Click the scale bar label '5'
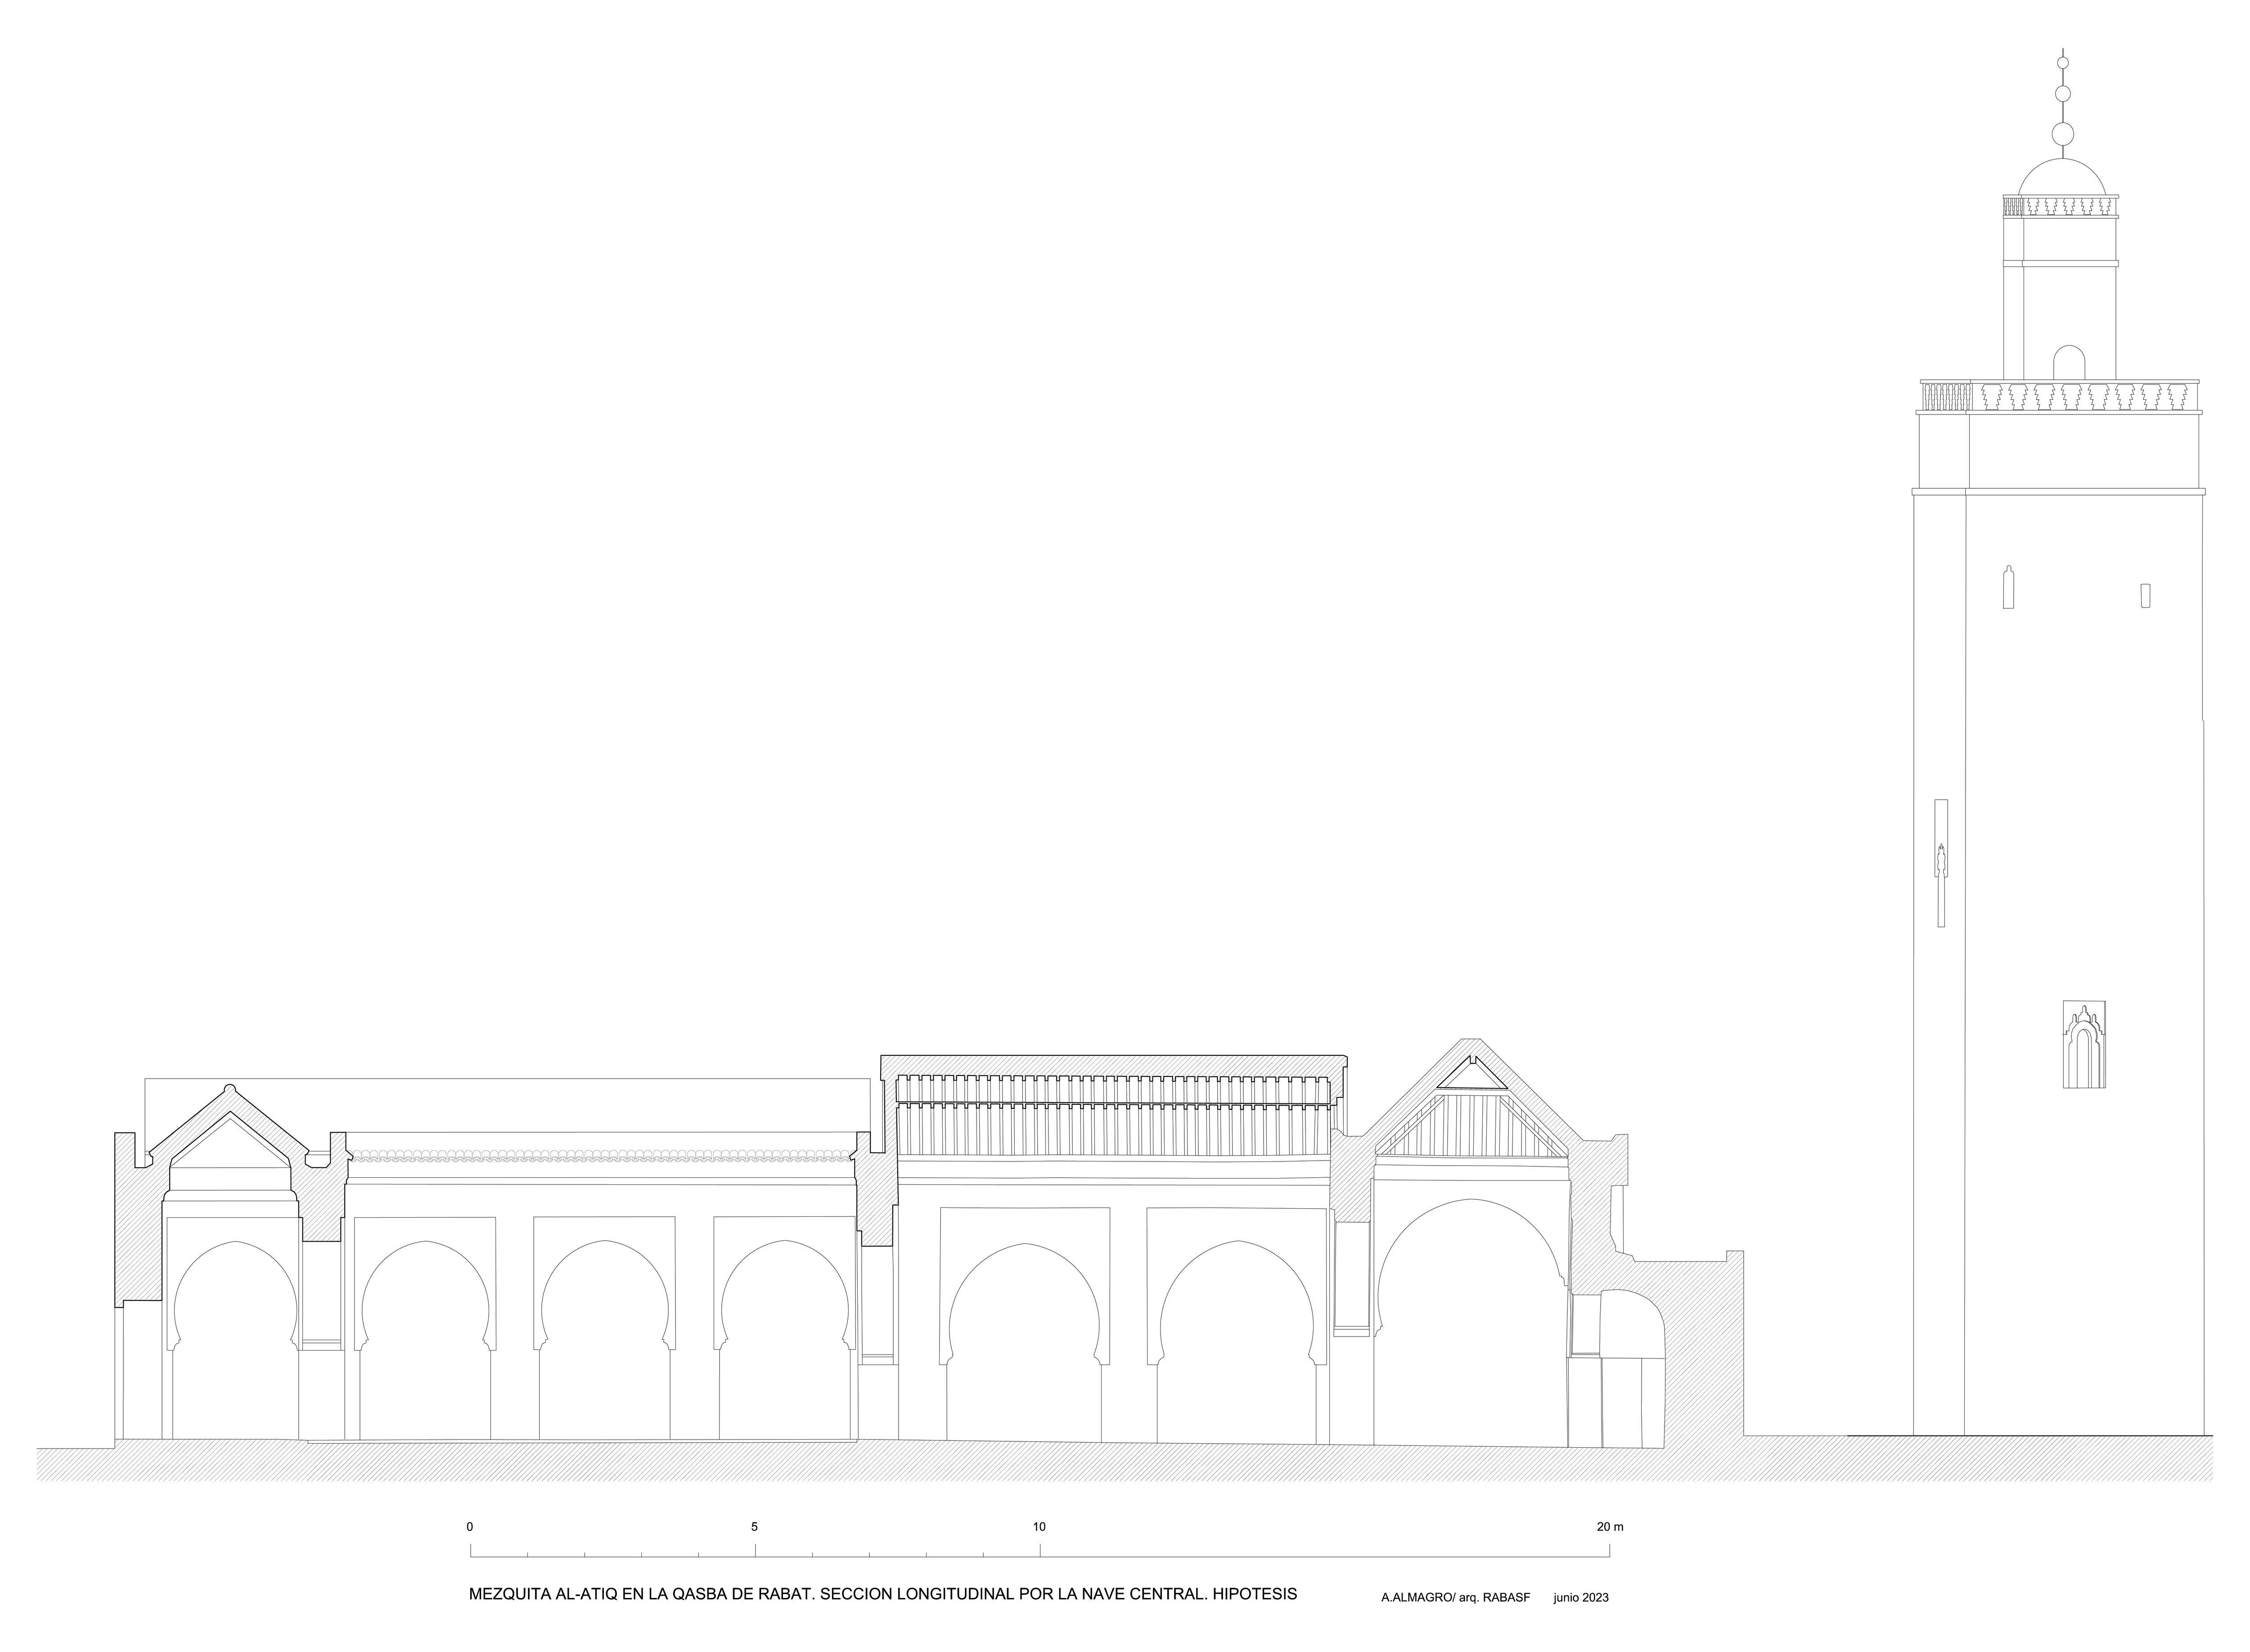The image size is (2250, 1652). (755, 1527)
